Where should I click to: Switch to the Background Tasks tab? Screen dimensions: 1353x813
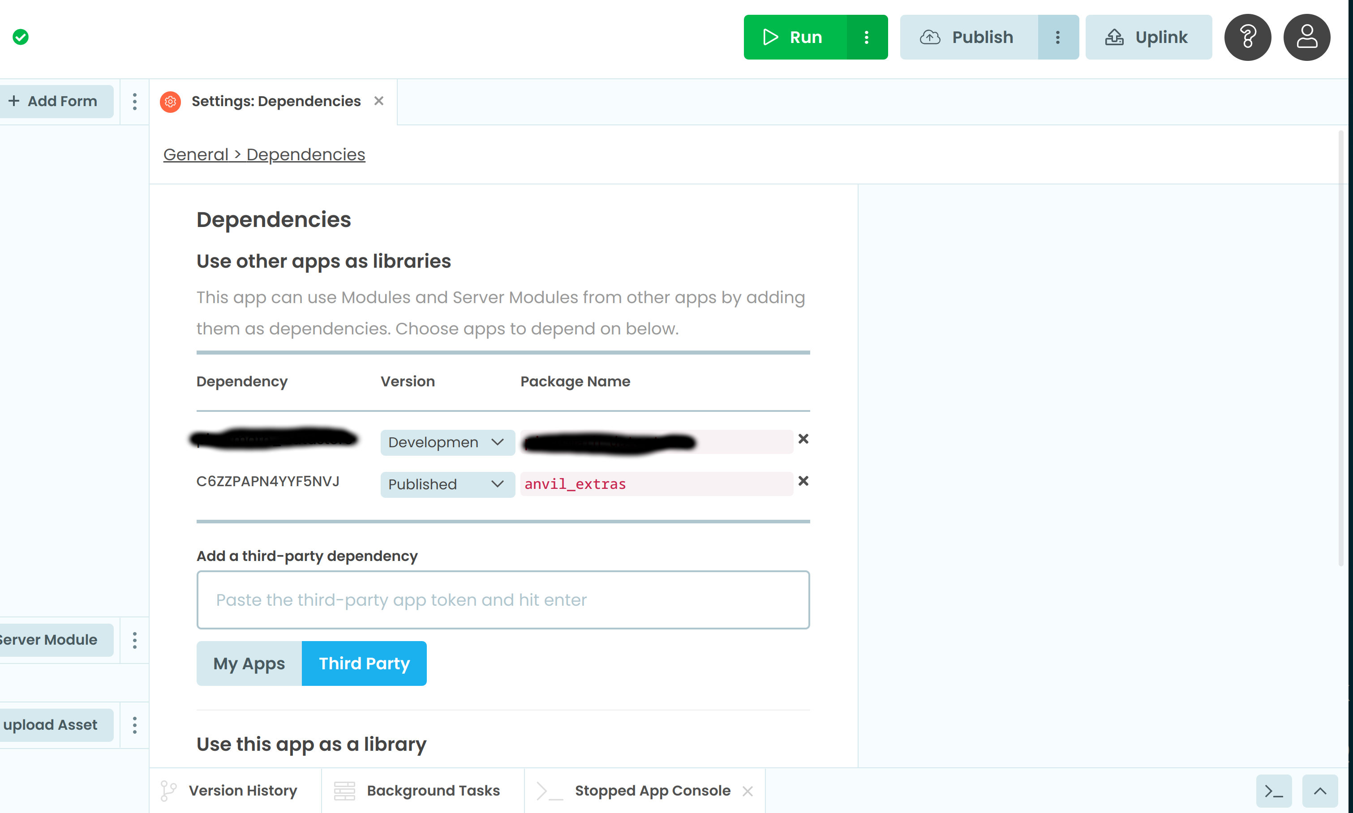(433, 791)
